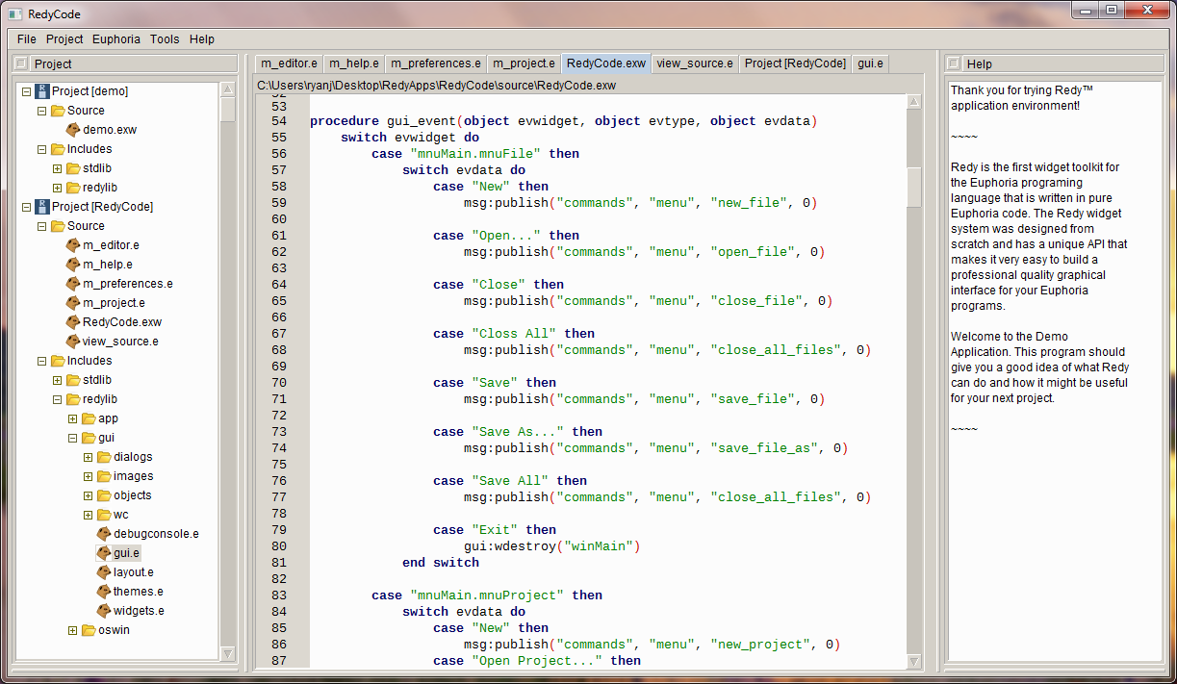Click the code editor scroll up arrow
This screenshot has height=684, width=1177.
point(914,101)
